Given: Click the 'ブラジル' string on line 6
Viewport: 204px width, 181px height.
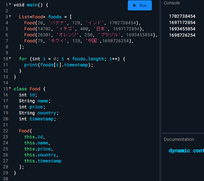Looking at the screenshot, I should pos(109,35).
